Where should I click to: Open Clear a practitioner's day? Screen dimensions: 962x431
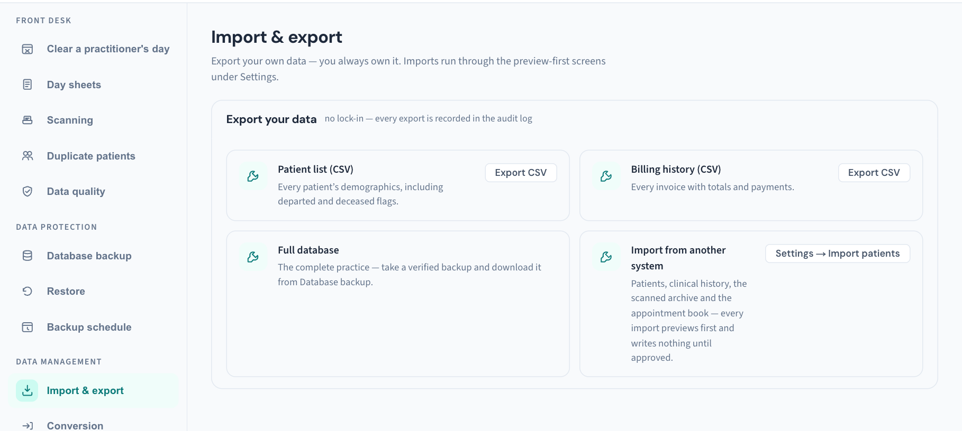tap(94, 49)
